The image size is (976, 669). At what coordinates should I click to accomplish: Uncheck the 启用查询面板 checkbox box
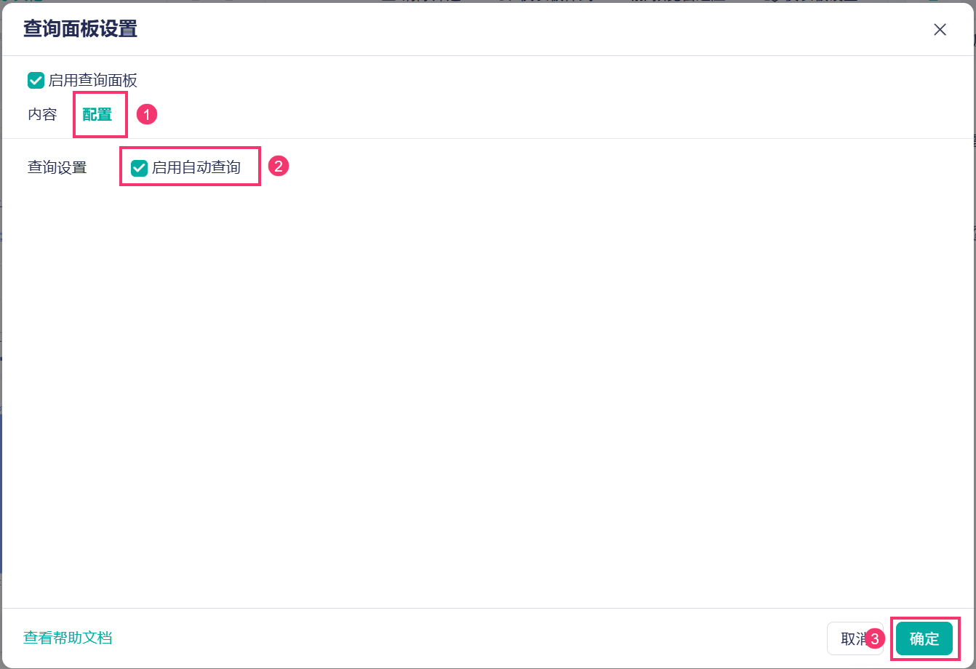(x=36, y=80)
